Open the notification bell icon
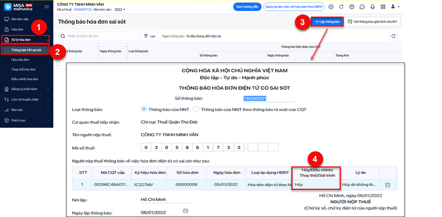442x217 pixels. [373, 7]
